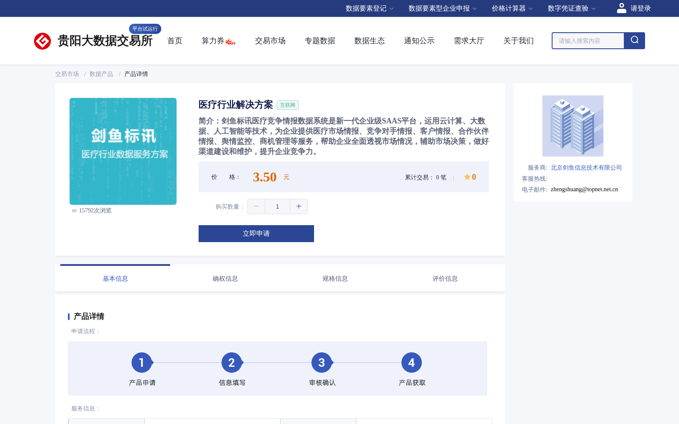
Task: Click the email zhengshuang@topnet.net.cn
Action: click(584, 189)
